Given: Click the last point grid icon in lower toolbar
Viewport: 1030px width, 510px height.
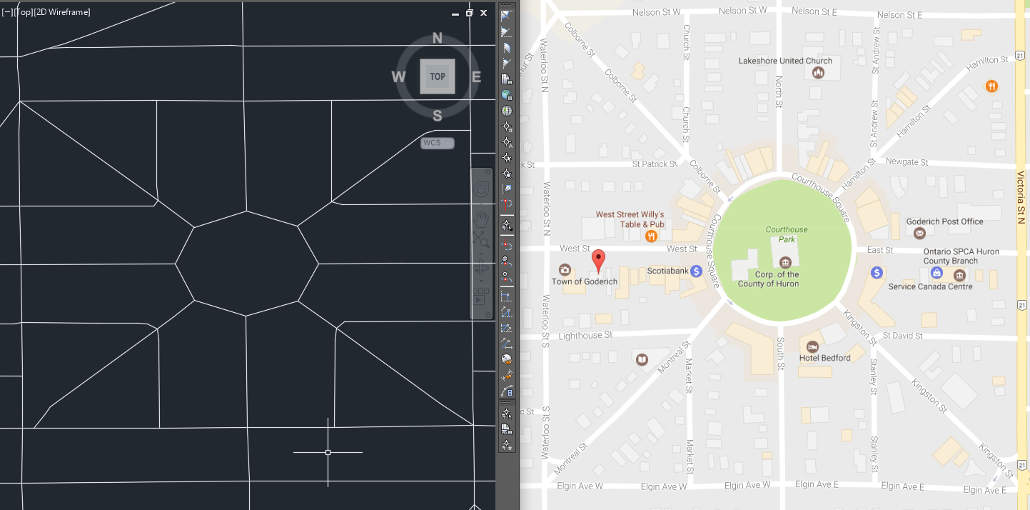Looking at the screenshot, I should coord(507,445).
